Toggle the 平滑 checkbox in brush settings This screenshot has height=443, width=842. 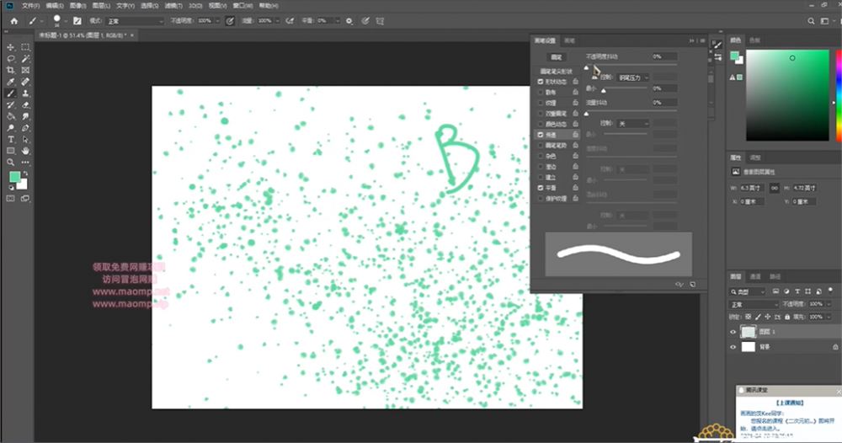[541, 188]
